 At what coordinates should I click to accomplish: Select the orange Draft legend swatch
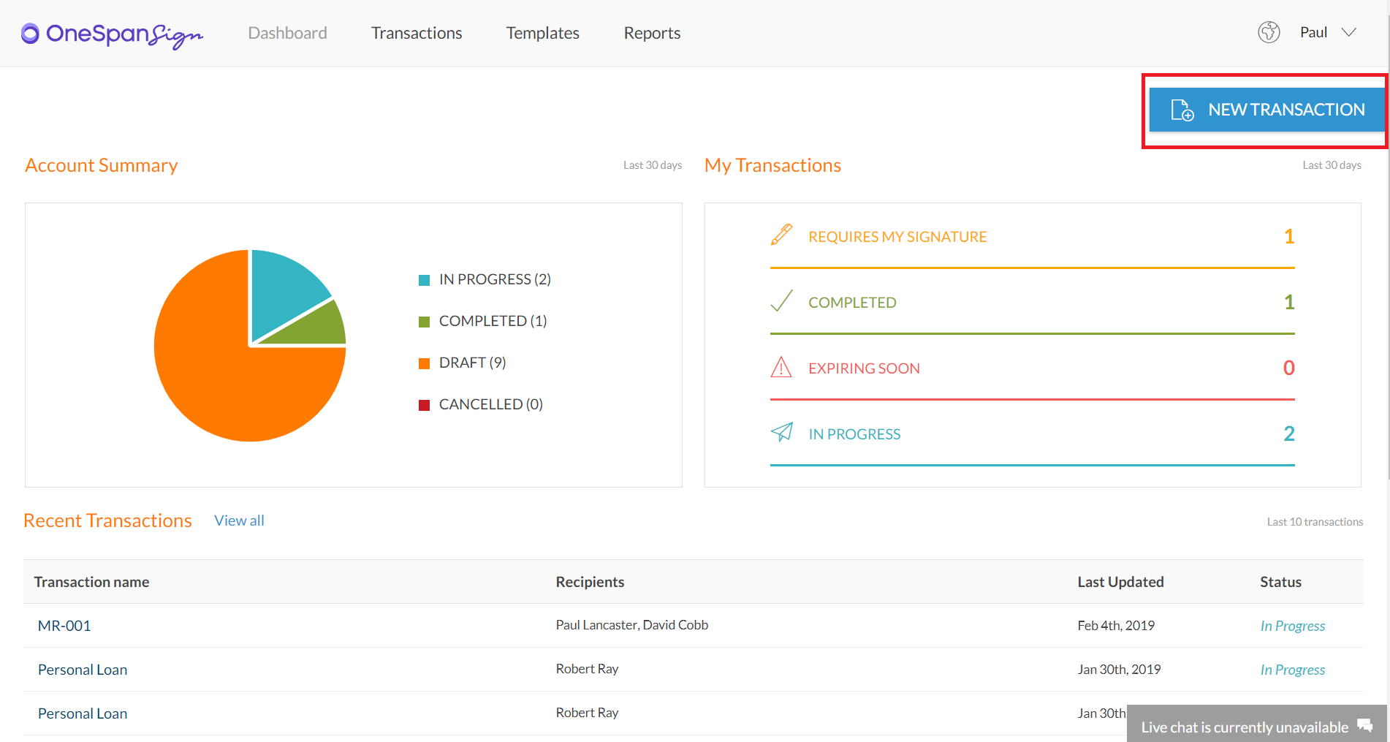tap(424, 363)
